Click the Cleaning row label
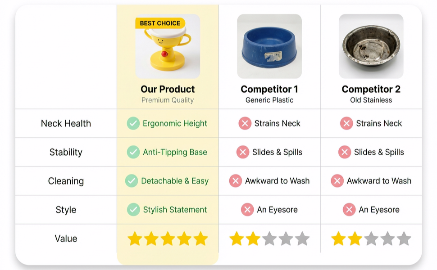 pyautogui.click(x=66, y=181)
